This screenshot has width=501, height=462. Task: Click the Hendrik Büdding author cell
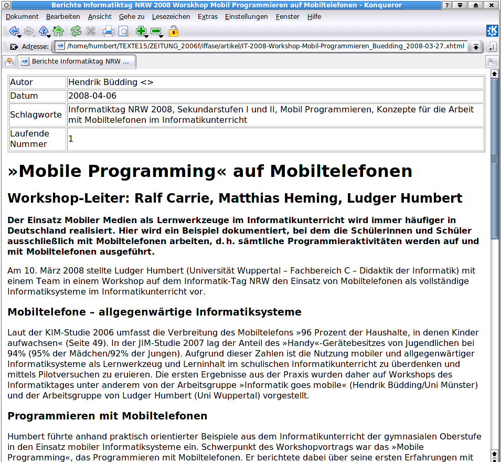coord(275,82)
